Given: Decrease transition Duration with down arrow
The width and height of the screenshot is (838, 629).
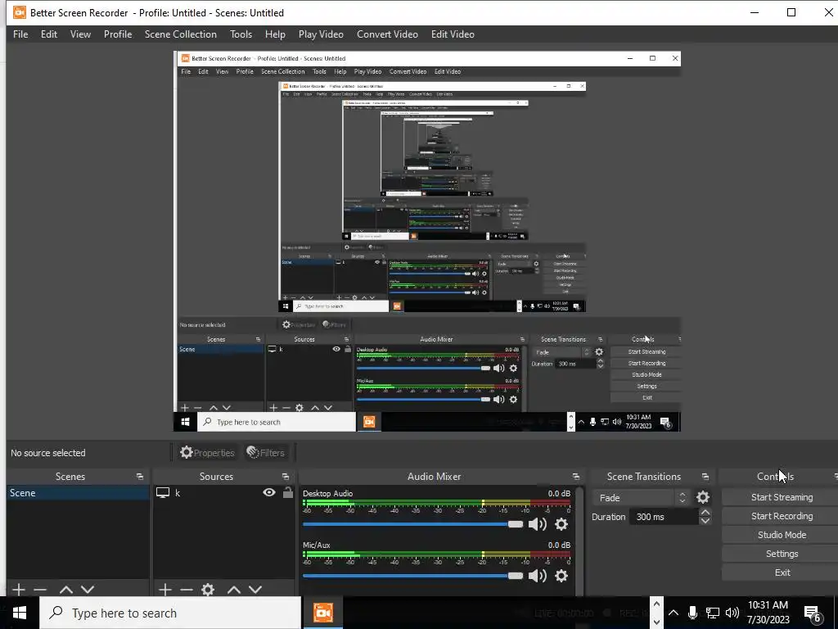Looking at the screenshot, I should click(x=705, y=520).
